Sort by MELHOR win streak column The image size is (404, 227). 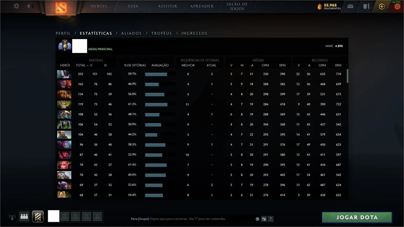point(188,65)
